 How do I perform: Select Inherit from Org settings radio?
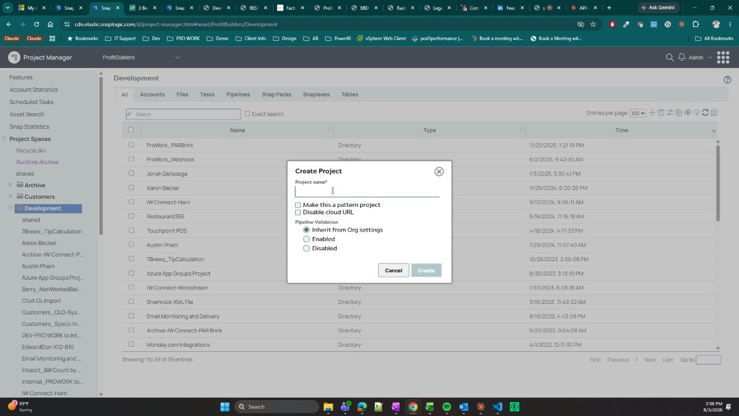pyautogui.click(x=307, y=230)
